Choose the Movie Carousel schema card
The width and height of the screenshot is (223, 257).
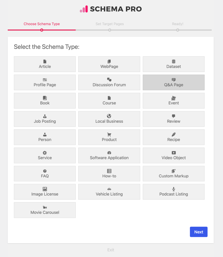[x=45, y=210]
